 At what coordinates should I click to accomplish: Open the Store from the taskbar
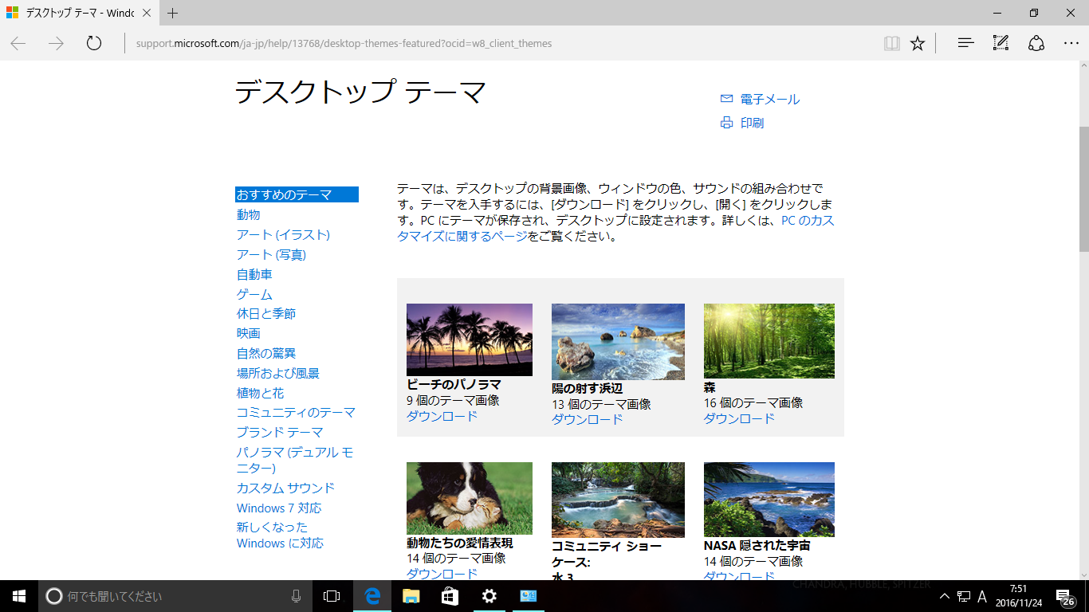click(x=449, y=595)
